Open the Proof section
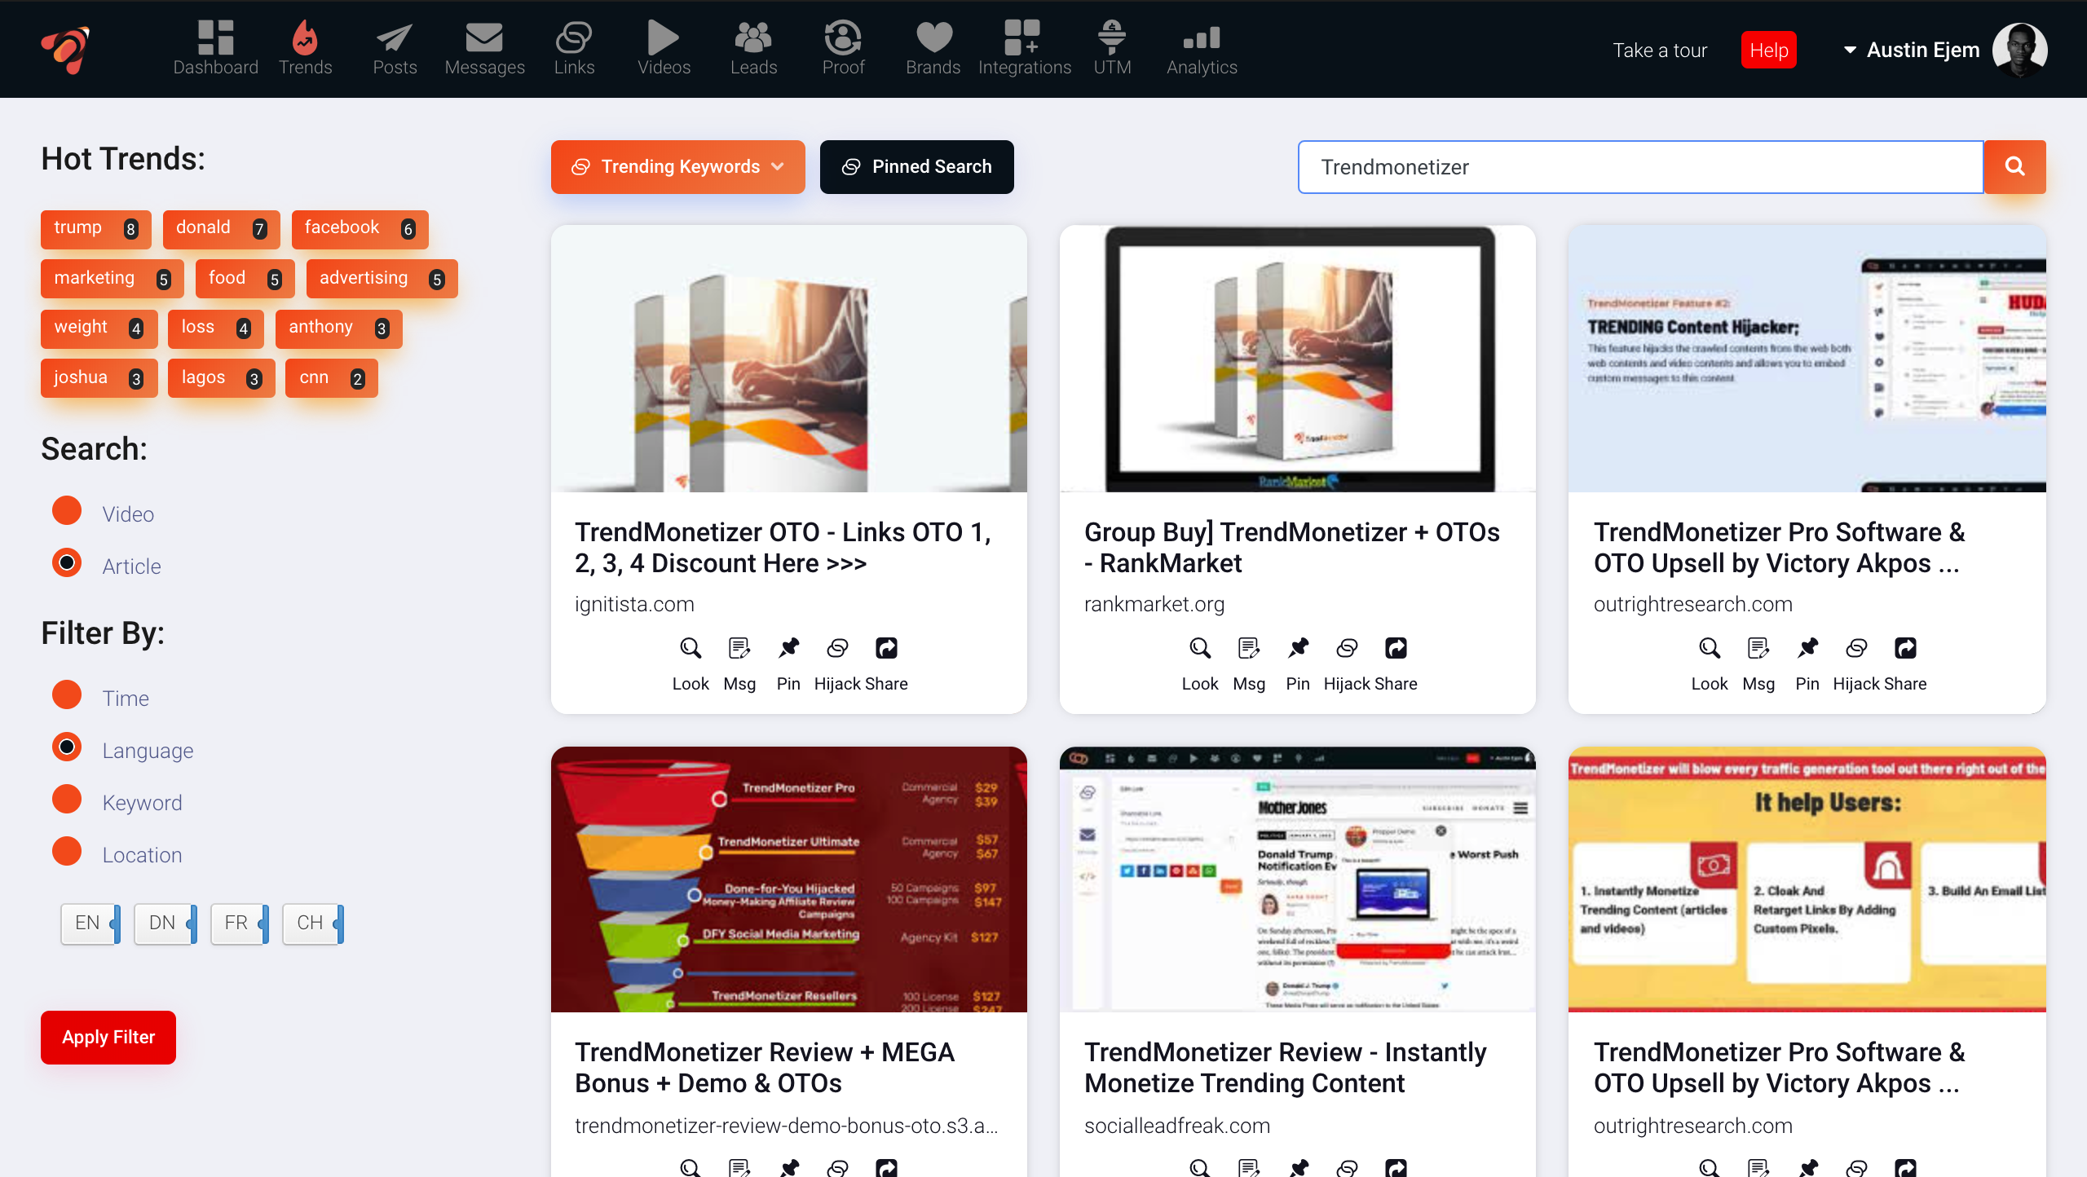The height and width of the screenshot is (1177, 2087). coord(843,49)
